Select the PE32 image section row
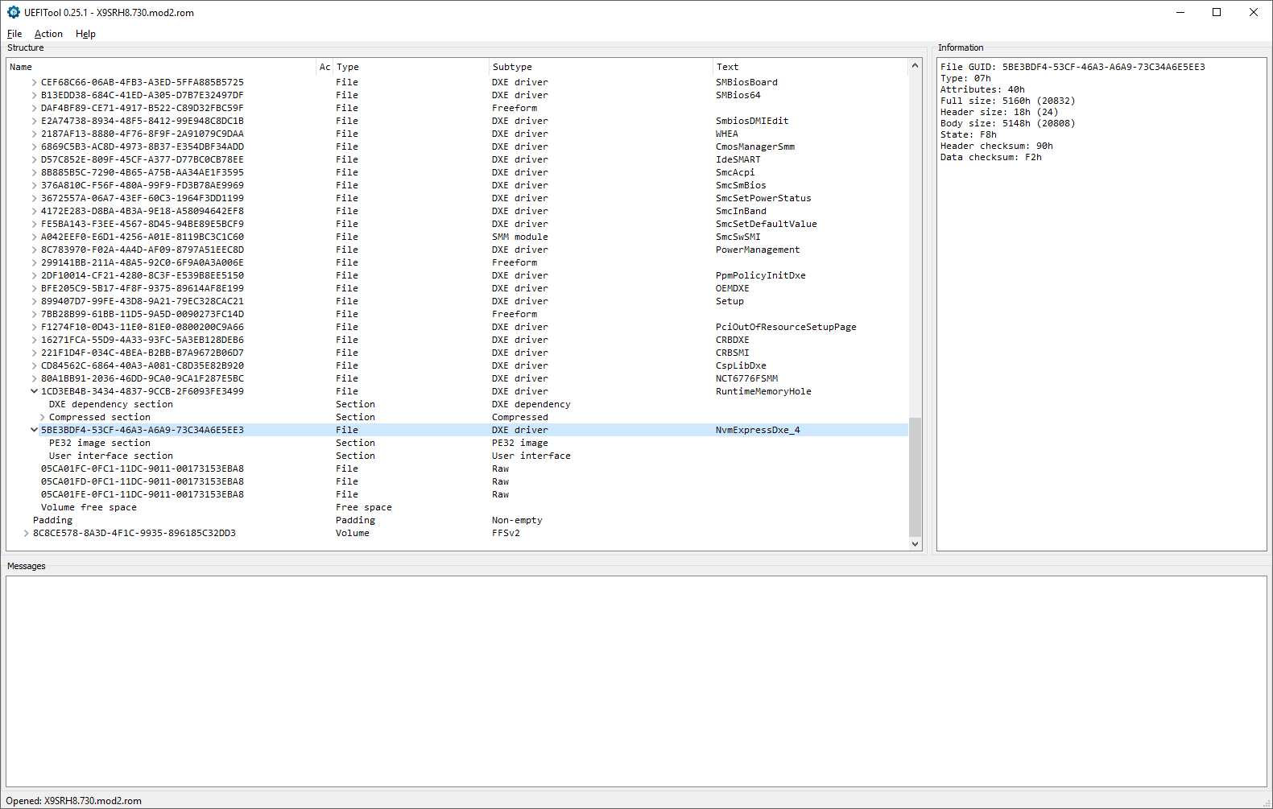 (457, 443)
